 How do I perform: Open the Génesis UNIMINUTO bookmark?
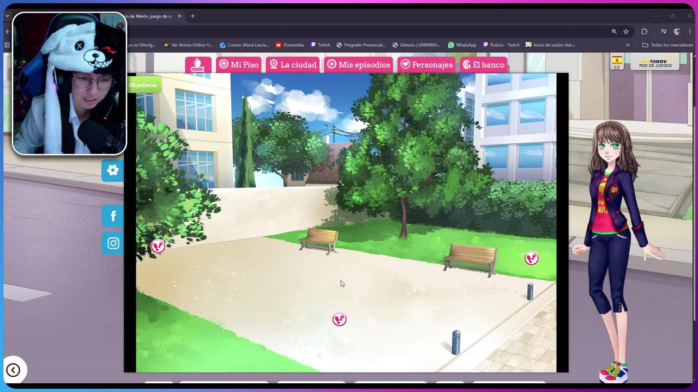click(416, 45)
